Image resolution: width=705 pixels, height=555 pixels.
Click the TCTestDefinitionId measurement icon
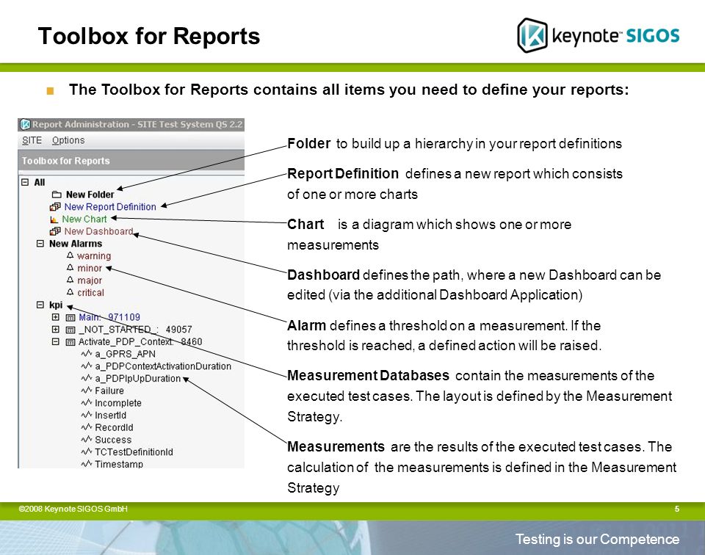[87, 451]
